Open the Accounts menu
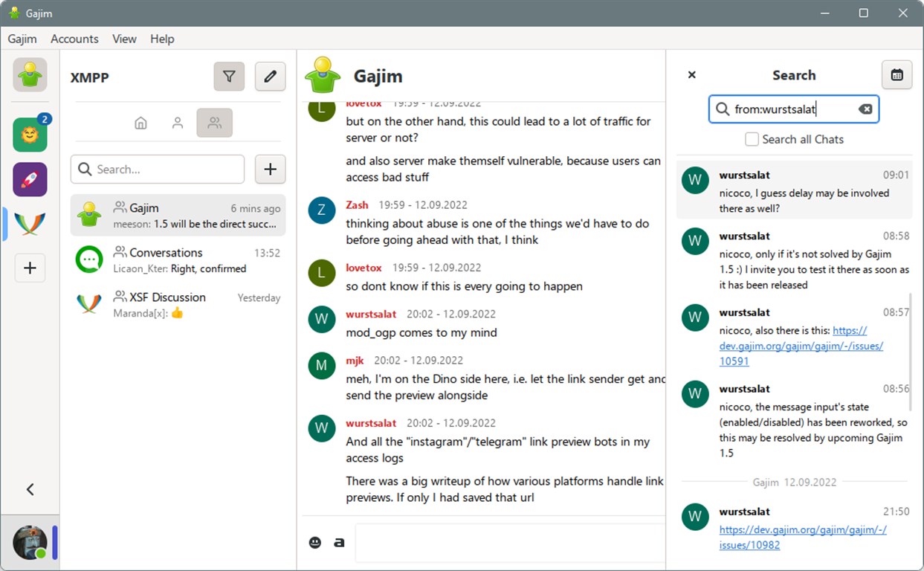Screen dimensions: 924x571 click(74, 39)
